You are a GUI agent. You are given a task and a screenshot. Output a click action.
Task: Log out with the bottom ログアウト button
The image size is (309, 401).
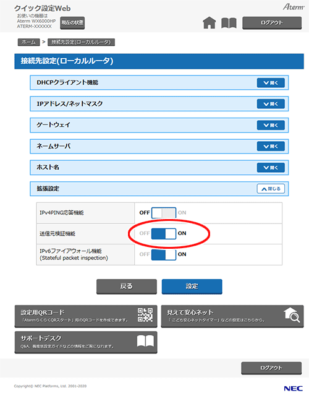click(x=271, y=368)
